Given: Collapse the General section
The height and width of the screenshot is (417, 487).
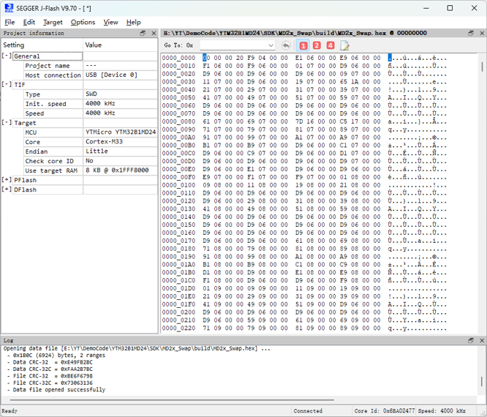Looking at the screenshot, I should (x=7, y=56).
